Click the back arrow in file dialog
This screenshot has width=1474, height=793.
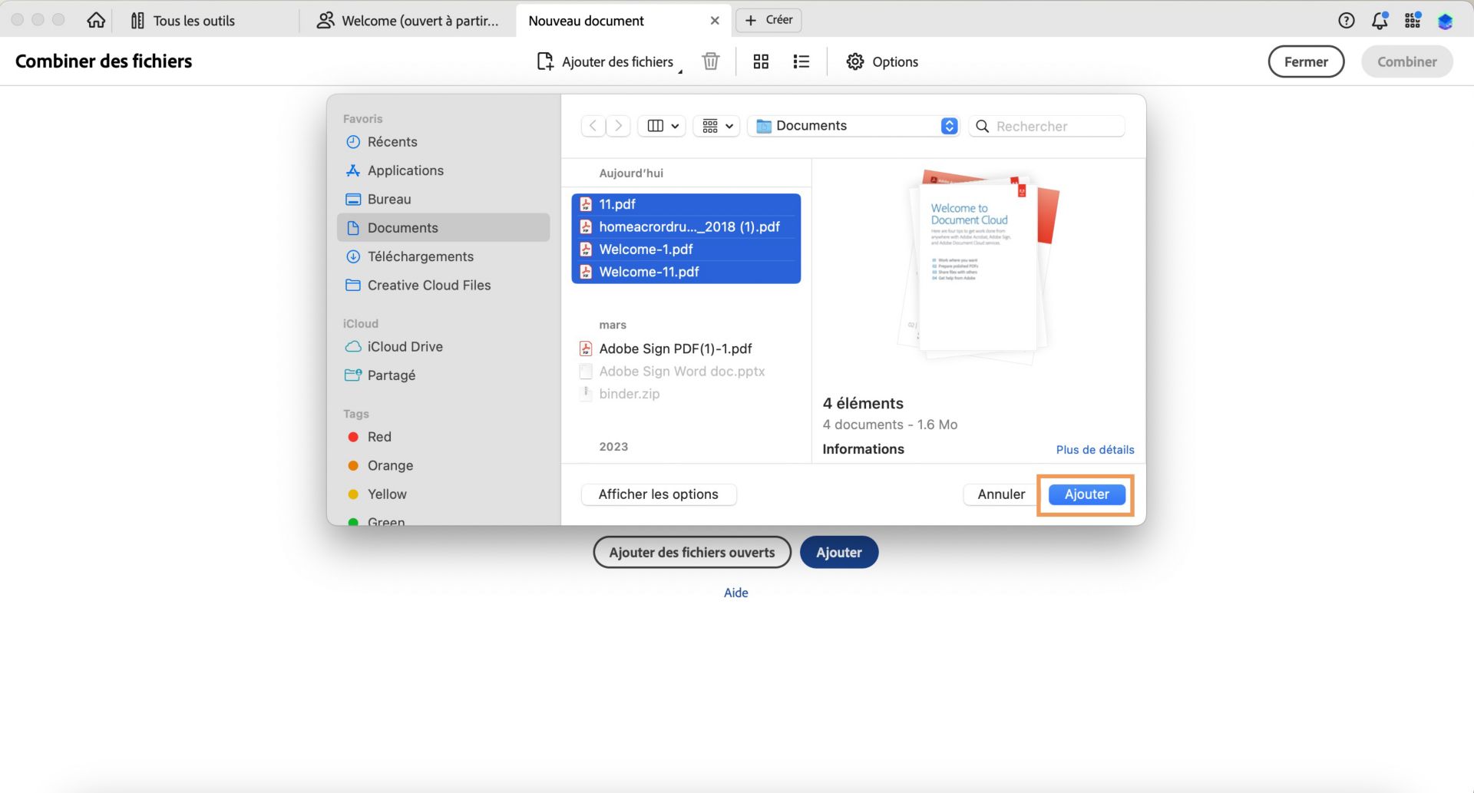point(593,126)
